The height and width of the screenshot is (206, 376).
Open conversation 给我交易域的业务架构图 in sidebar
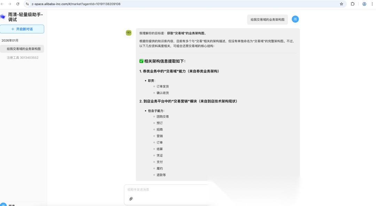22,49
